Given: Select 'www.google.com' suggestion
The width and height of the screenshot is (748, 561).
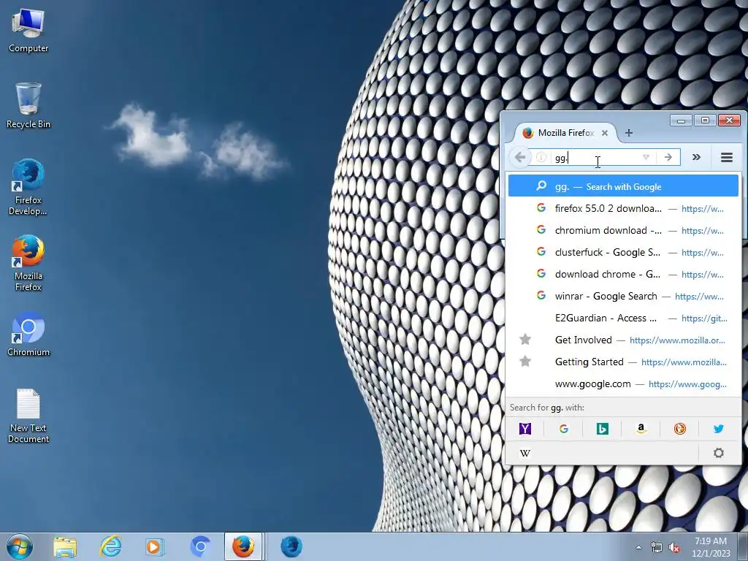Looking at the screenshot, I should [x=623, y=384].
